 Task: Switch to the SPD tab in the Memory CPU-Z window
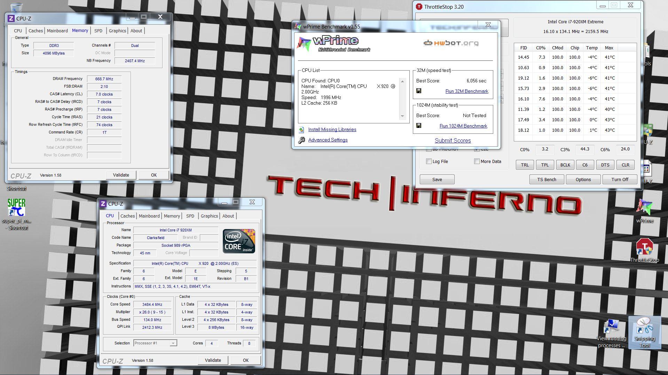click(x=98, y=31)
